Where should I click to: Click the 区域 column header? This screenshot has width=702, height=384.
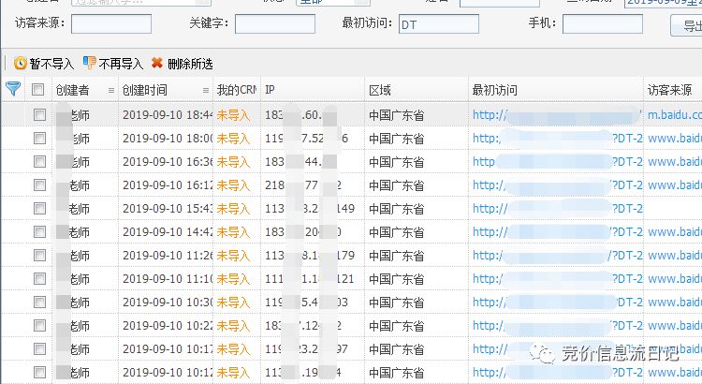380,90
